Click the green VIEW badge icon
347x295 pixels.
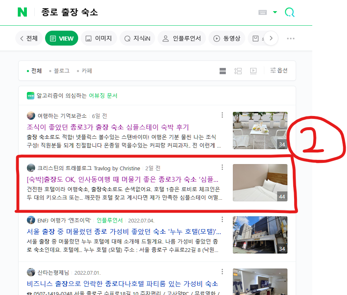tap(31, 96)
